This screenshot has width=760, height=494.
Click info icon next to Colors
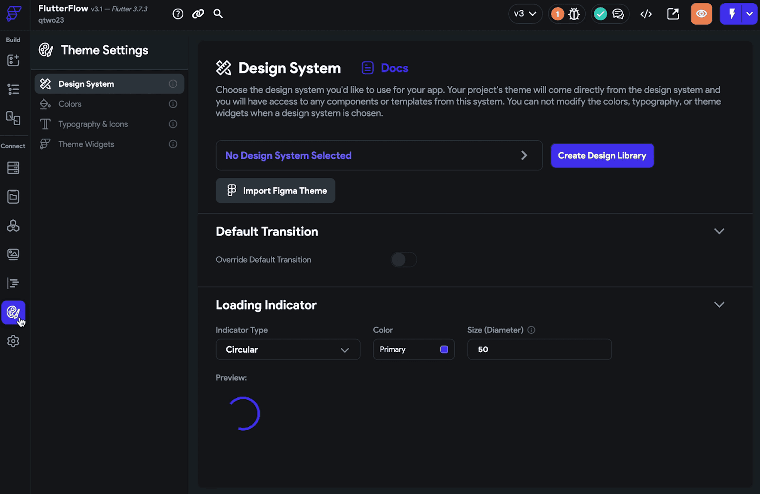(173, 104)
